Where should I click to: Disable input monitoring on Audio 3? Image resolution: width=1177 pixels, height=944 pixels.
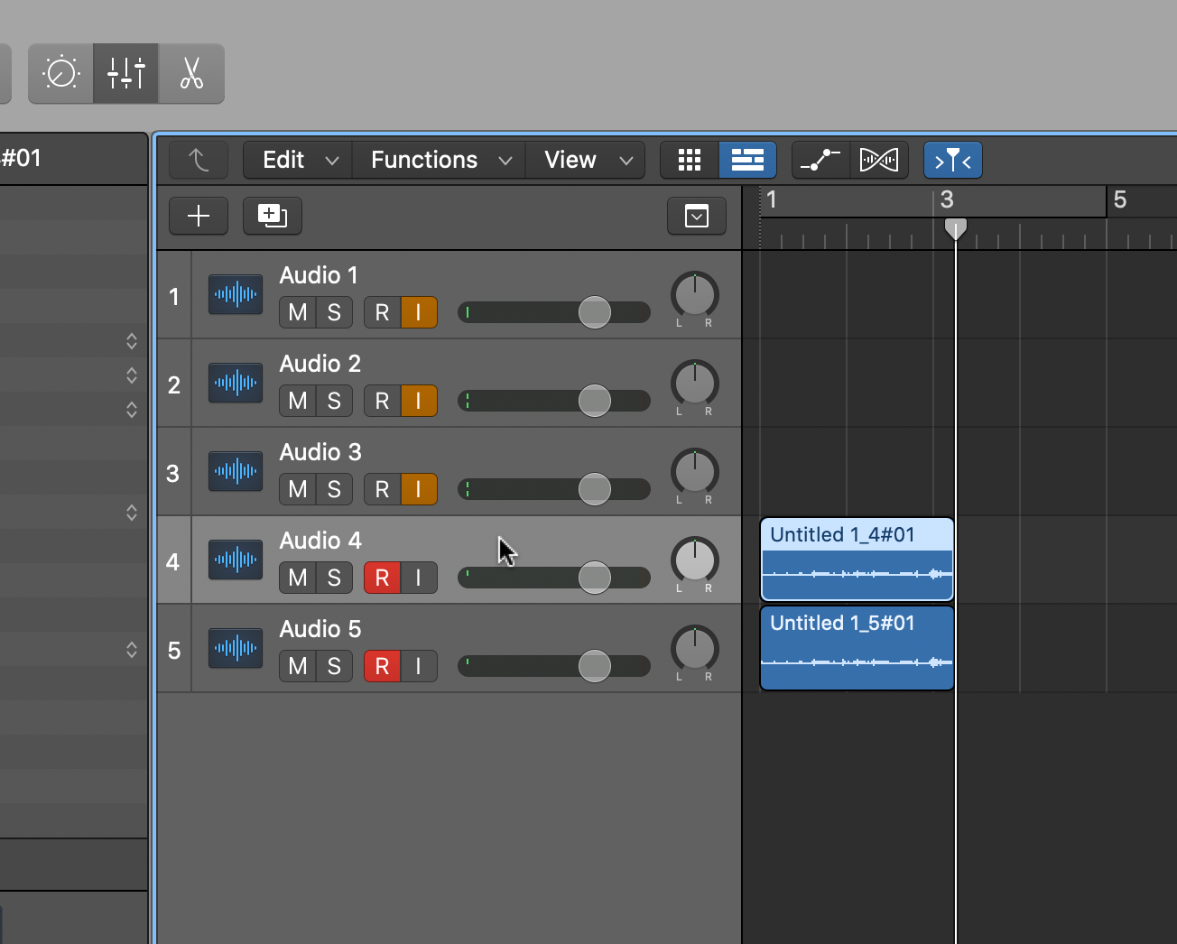point(419,489)
